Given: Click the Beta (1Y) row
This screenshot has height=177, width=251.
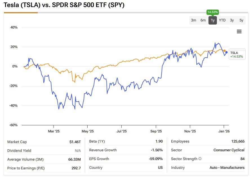Looking at the screenshot, I should coord(126,141).
